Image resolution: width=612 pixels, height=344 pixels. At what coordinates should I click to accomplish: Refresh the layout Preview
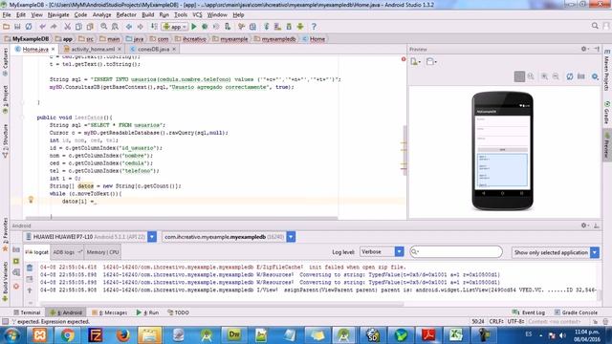point(570,76)
